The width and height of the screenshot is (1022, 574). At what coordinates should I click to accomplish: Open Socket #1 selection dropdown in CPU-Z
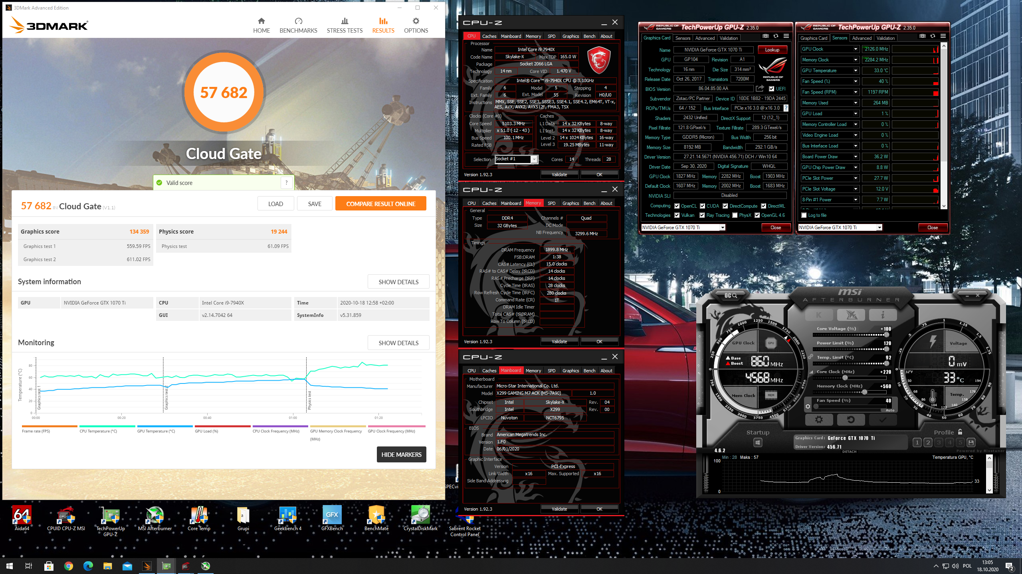pyautogui.click(x=534, y=159)
